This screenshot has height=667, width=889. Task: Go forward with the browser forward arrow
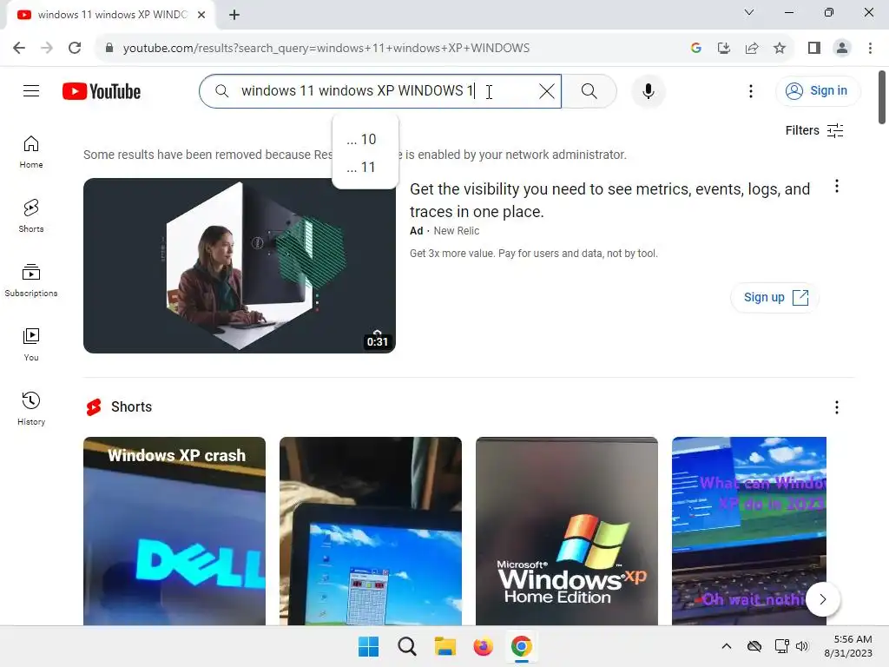[47, 48]
